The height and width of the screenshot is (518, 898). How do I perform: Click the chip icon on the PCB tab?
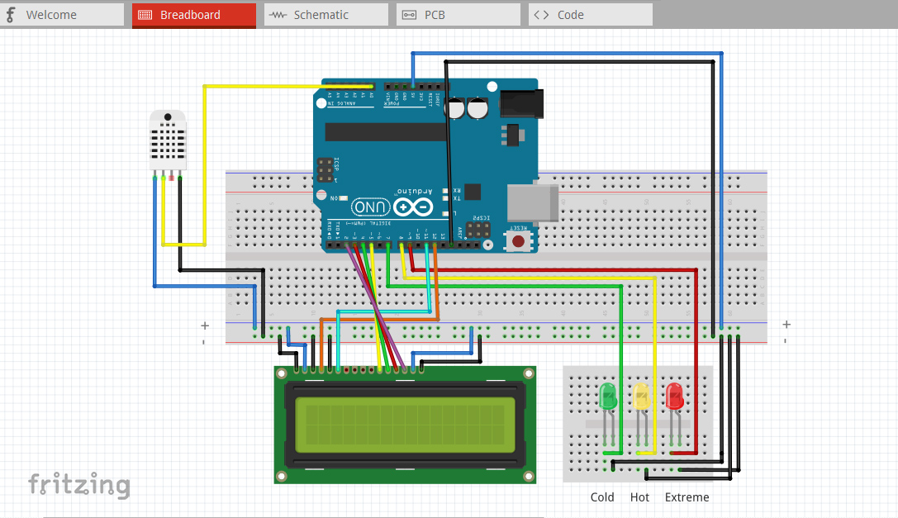pyautogui.click(x=408, y=14)
